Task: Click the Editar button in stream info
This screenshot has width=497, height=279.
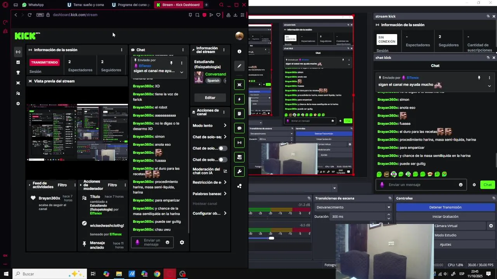Action: click(x=210, y=98)
